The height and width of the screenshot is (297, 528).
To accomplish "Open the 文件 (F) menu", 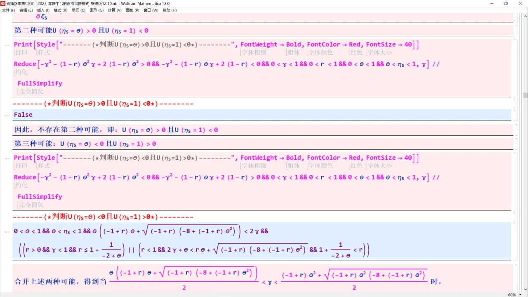I will click(x=9, y=10).
